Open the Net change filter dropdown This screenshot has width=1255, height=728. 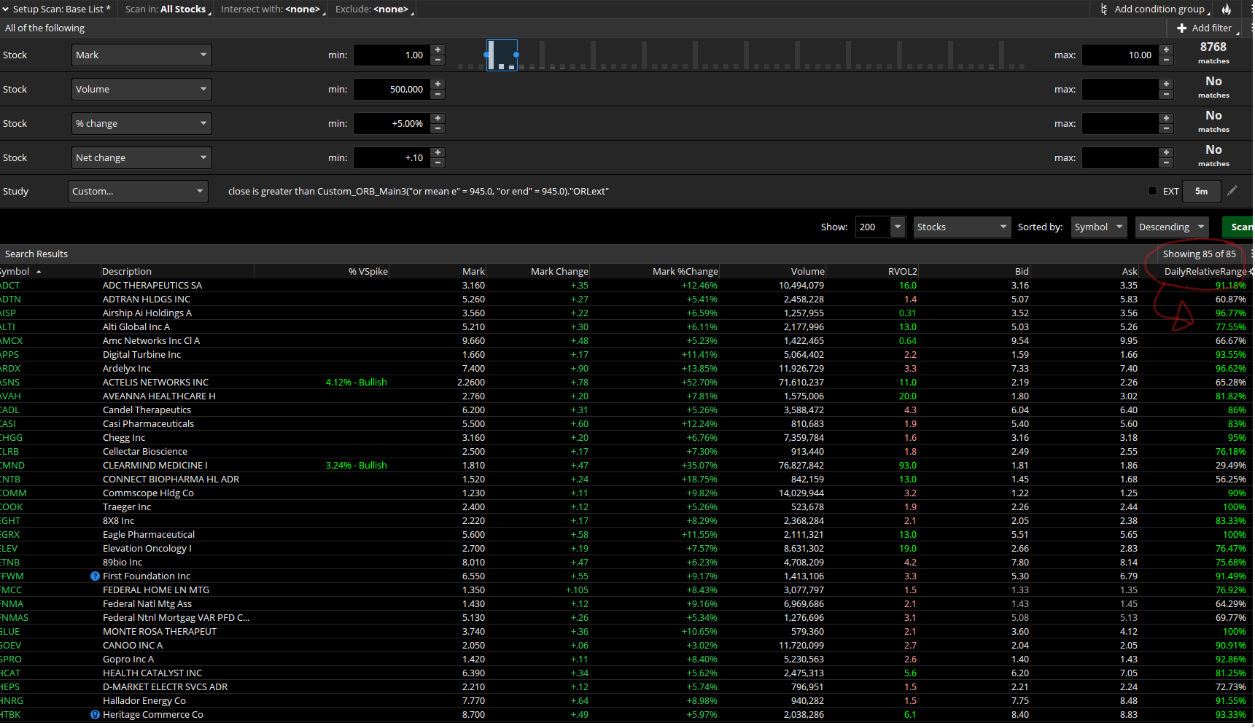[x=141, y=158]
